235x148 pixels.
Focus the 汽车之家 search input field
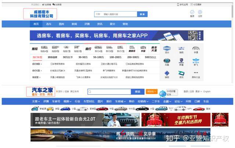109,91
